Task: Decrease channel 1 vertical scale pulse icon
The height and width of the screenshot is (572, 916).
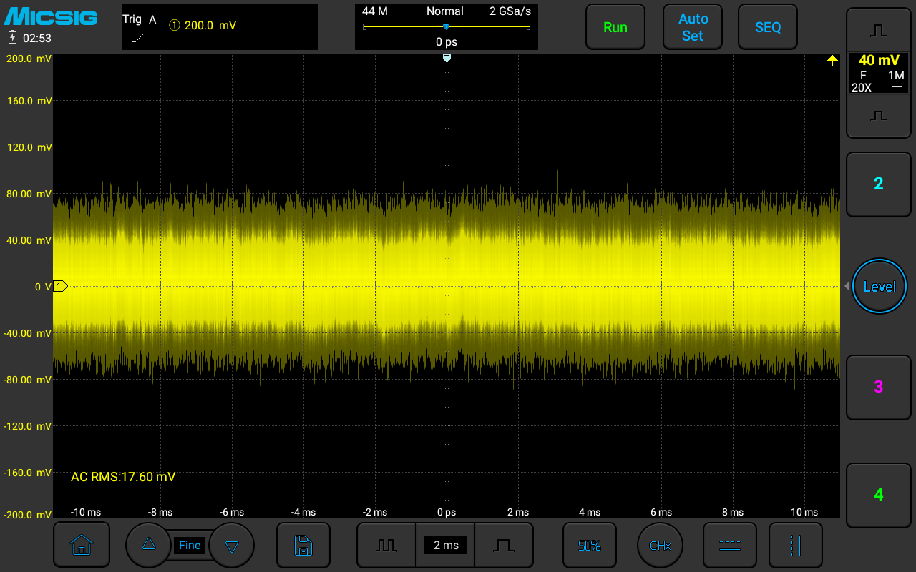Action: click(878, 117)
